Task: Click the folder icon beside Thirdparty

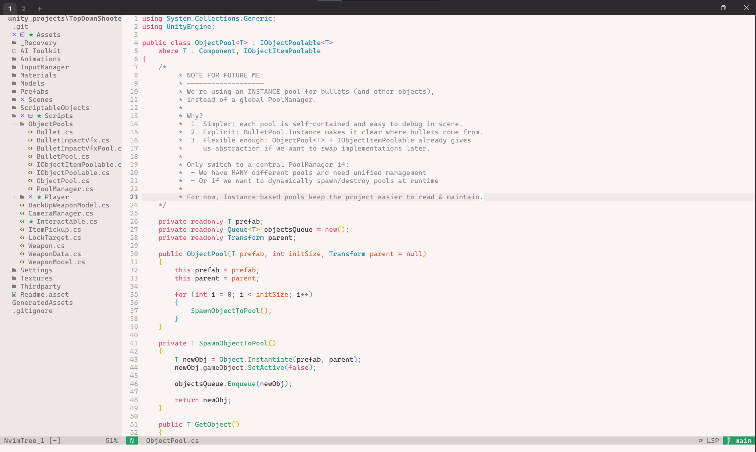Action: pos(14,287)
